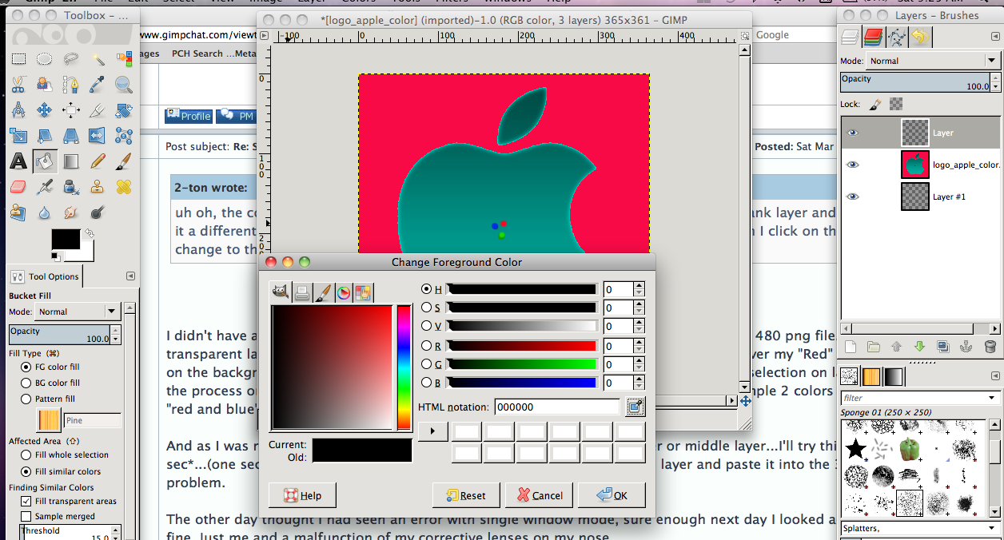
Task: Select the H hue radio button
Action: 426,289
